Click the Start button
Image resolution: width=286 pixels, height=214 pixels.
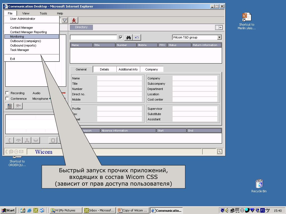tap(8, 210)
